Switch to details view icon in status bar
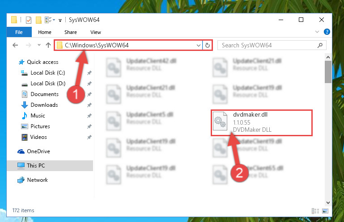 coord(315,211)
